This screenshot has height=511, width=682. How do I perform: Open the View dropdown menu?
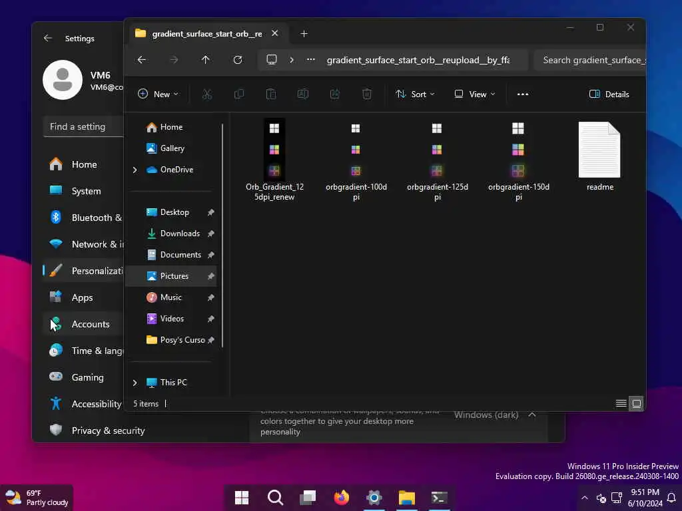tap(474, 94)
